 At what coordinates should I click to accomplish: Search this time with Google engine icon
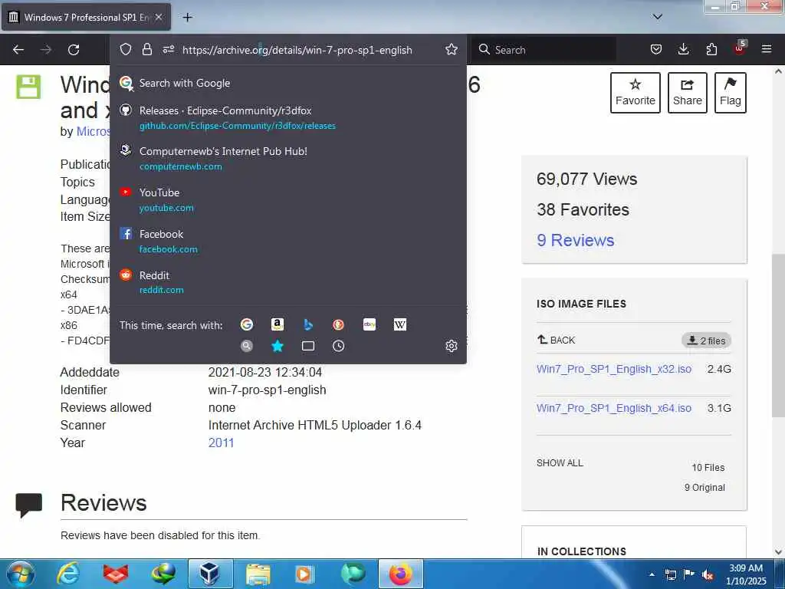[x=247, y=324]
